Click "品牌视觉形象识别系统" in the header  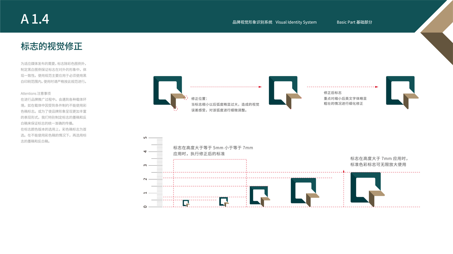(252, 22)
